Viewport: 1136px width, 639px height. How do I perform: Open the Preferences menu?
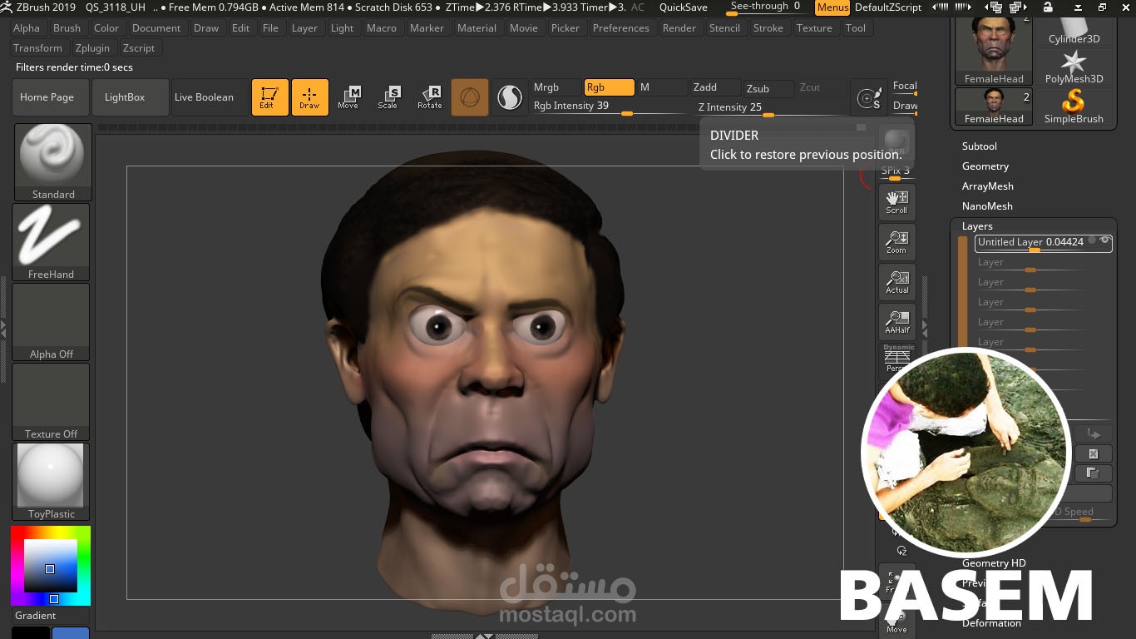click(x=620, y=28)
